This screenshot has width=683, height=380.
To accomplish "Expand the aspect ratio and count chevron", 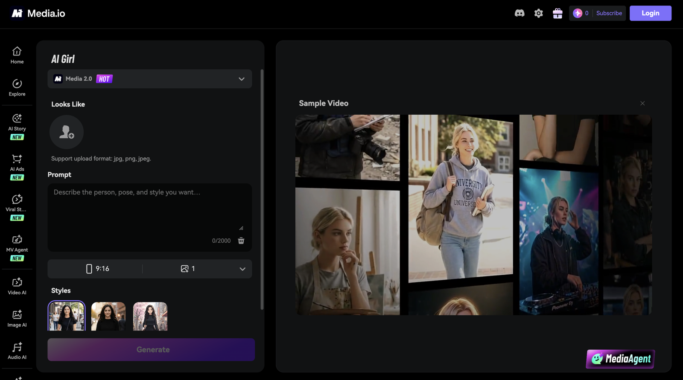I will click(x=242, y=269).
